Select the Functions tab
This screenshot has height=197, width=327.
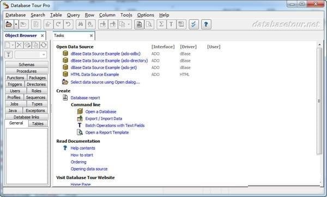[x=16, y=78]
